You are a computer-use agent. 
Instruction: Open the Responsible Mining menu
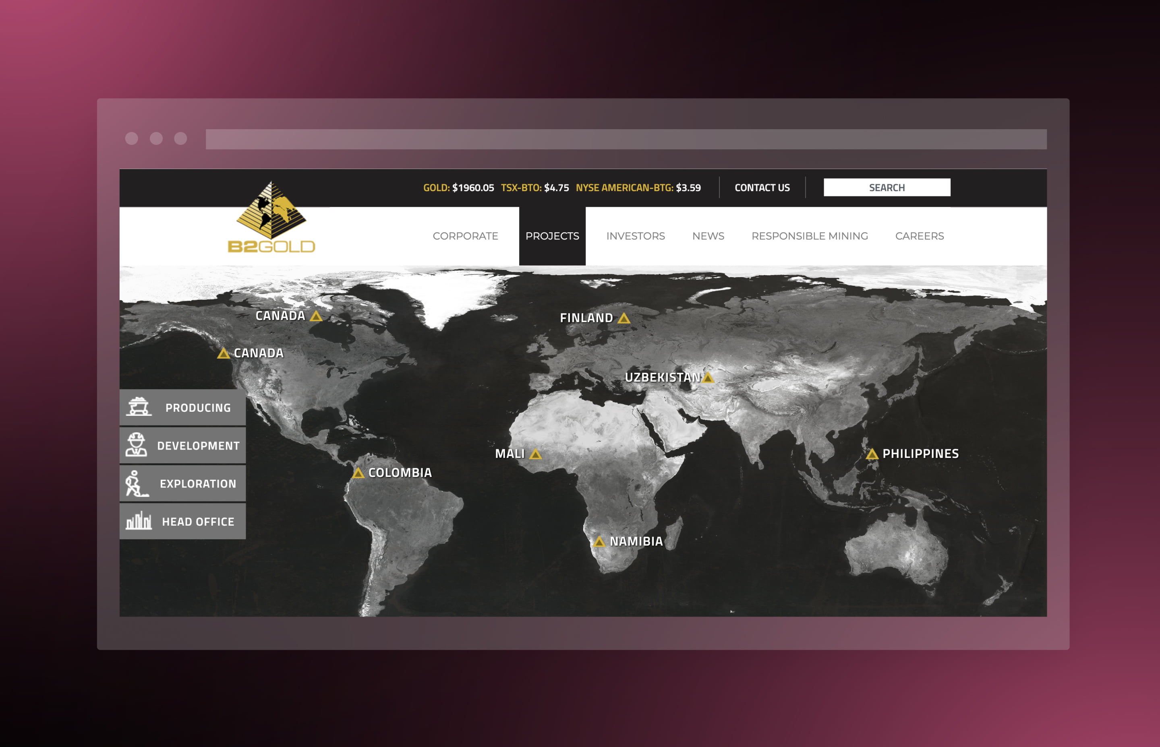(810, 236)
